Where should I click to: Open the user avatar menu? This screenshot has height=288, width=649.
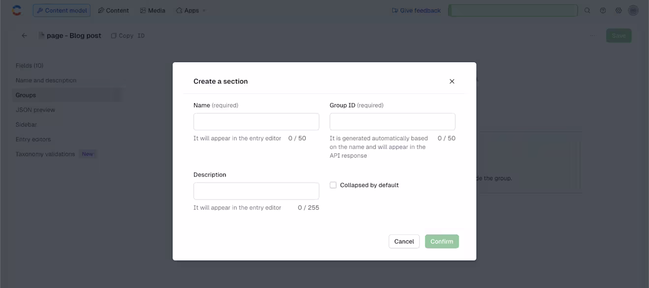pos(633,10)
